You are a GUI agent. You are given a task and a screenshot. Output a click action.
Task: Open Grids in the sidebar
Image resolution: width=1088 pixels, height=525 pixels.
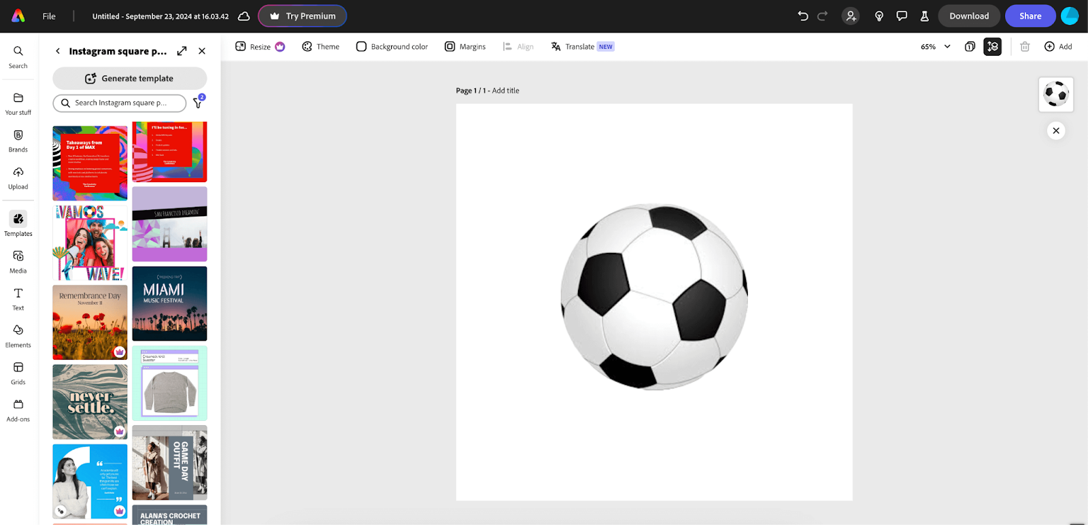pyautogui.click(x=18, y=373)
